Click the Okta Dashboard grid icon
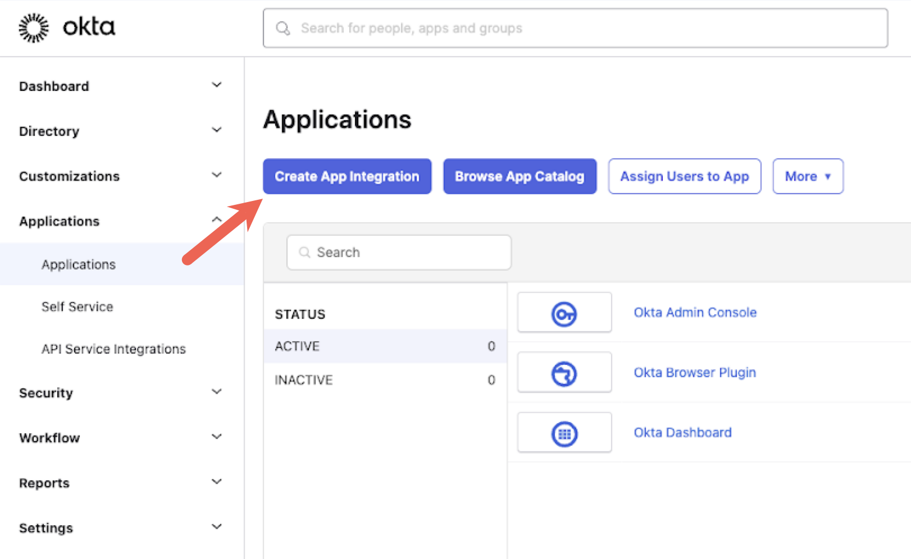This screenshot has height=559, width=911. tap(564, 434)
